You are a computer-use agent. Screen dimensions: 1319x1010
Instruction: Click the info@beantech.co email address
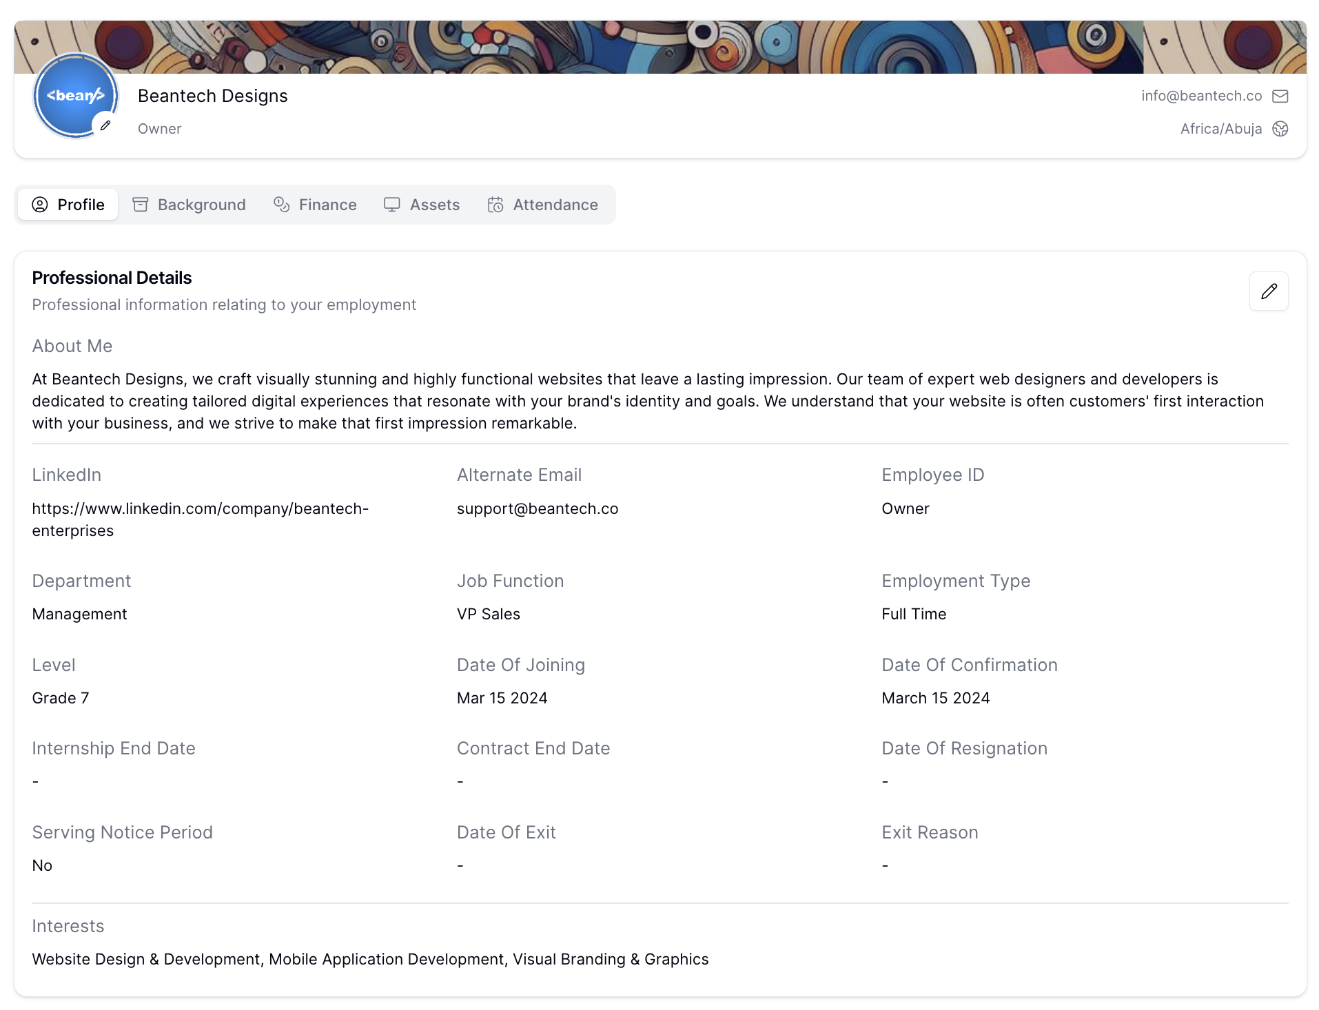[1200, 96]
